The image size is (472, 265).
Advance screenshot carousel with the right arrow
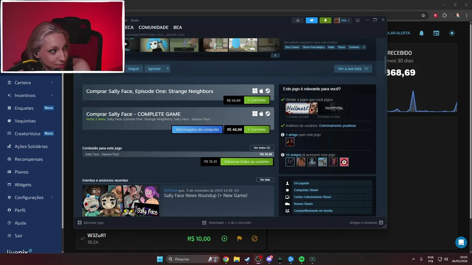275,56
